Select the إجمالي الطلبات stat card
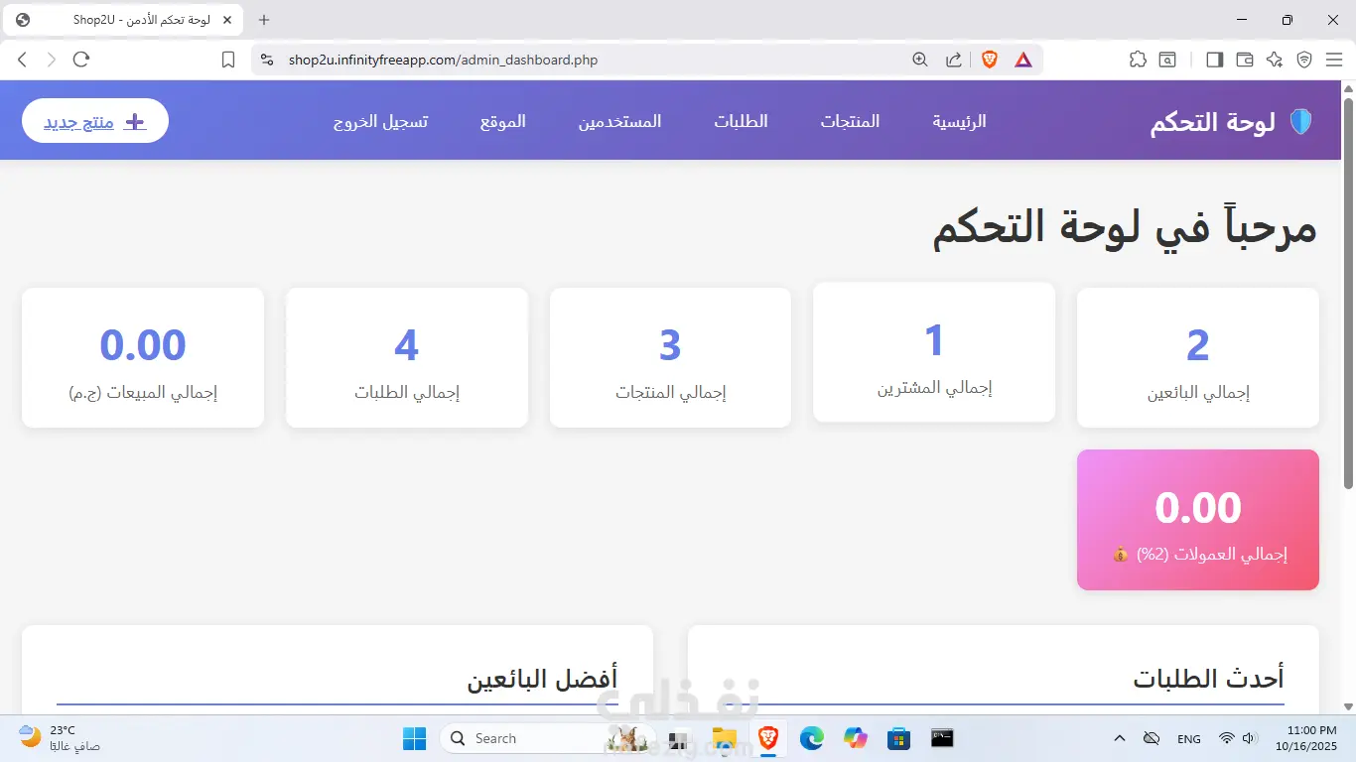 [x=407, y=358]
